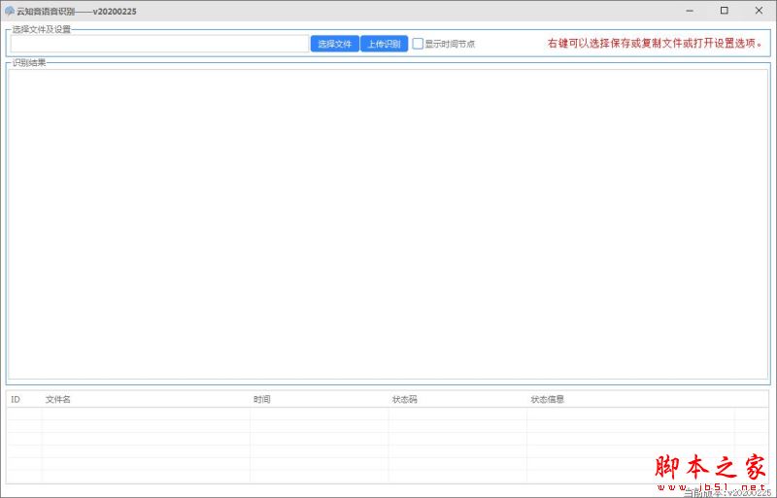Click the 状态信息 column header

[x=547, y=399]
